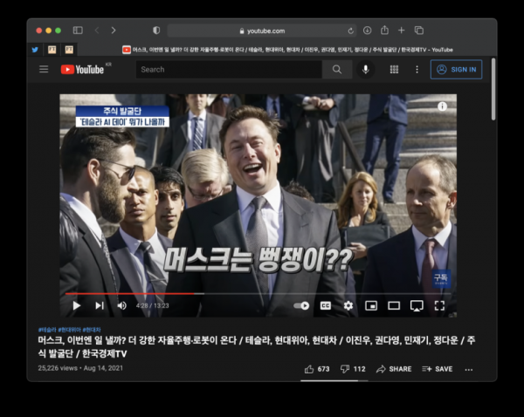This screenshot has height=417, width=524.
Task: Open the YouTube hamburger guide menu
Action: pyautogui.click(x=44, y=70)
